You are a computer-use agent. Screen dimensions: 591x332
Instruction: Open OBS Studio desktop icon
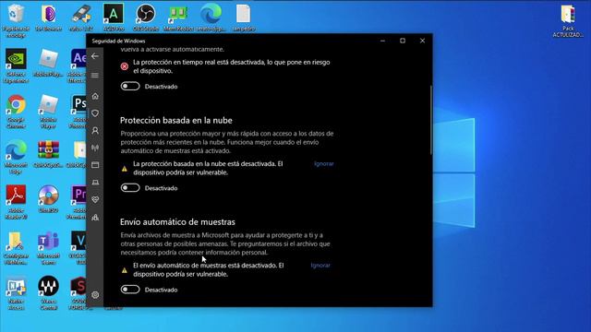tap(146, 18)
